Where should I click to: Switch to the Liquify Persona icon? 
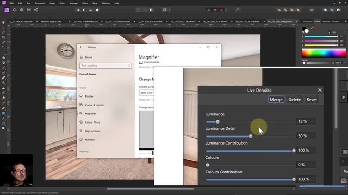(x=15, y=10)
